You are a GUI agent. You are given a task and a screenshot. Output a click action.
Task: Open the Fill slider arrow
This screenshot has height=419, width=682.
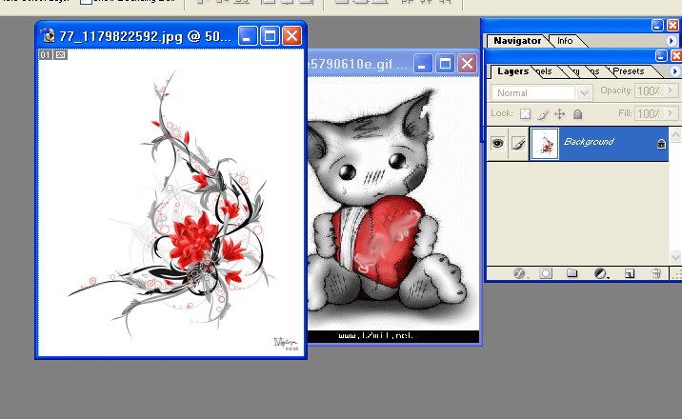pos(671,113)
